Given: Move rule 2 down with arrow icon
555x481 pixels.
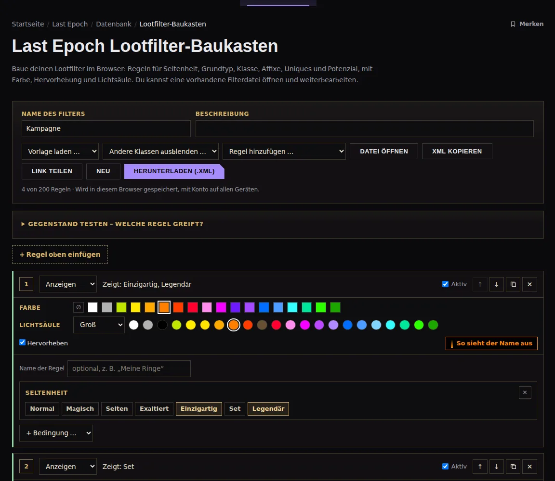Looking at the screenshot, I should [x=496, y=467].
